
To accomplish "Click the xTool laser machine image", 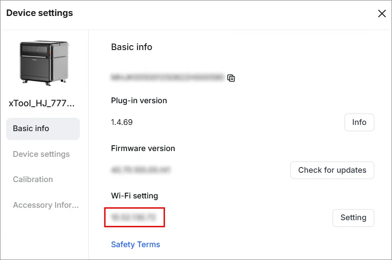I will click(x=44, y=63).
